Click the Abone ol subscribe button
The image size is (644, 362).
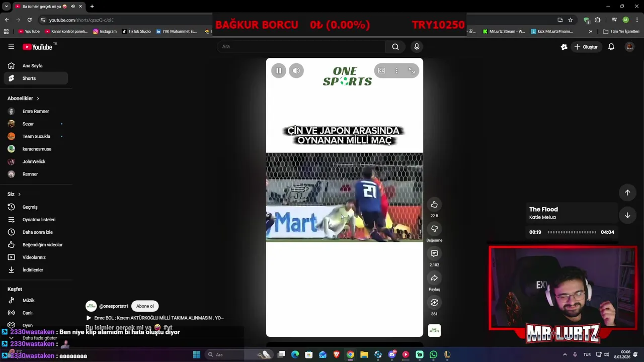pos(145,306)
